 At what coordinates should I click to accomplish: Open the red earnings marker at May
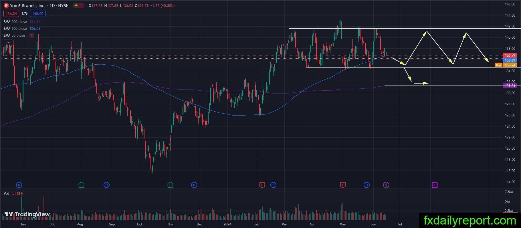coord(343,185)
